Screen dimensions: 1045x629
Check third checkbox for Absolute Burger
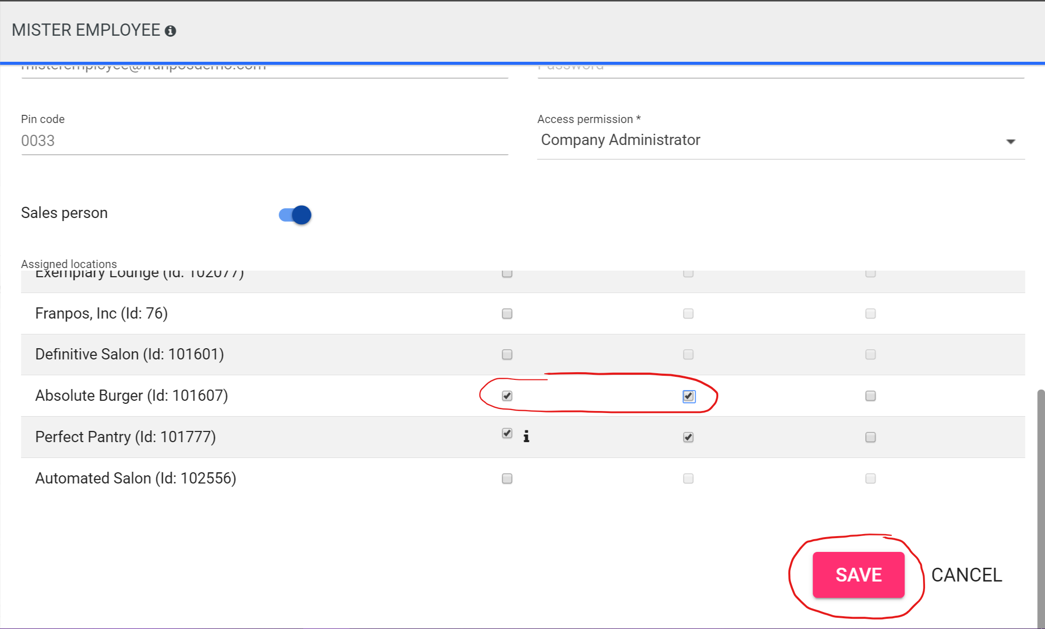(870, 396)
